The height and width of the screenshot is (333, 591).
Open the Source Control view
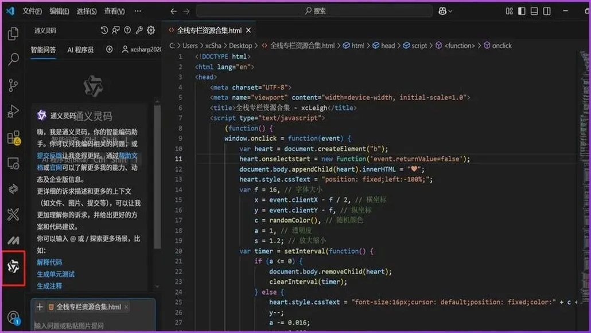click(x=13, y=85)
